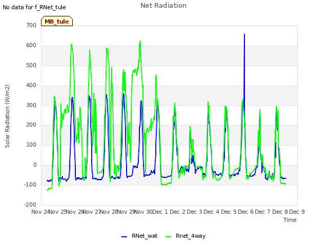Image resolution: width=328 pixels, height=246 pixels.
Task: Click the Dec 8 x-axis label
Action: 280,212
